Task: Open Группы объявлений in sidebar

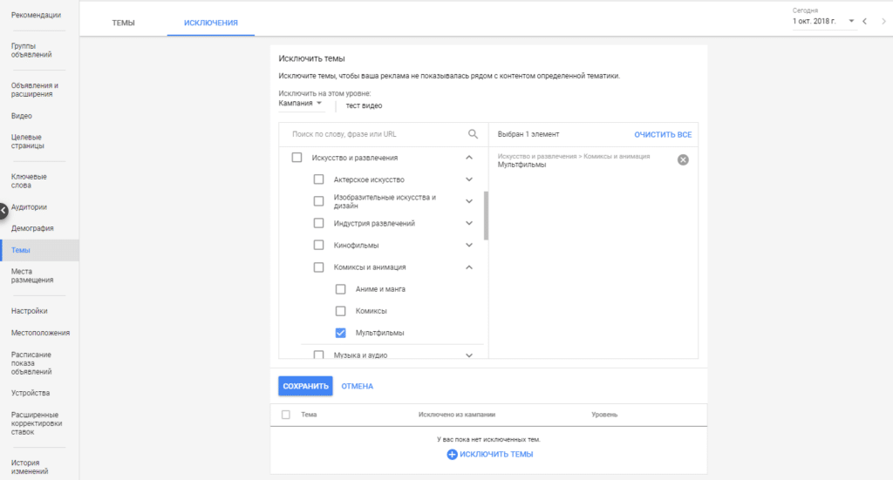Action: 31,51
